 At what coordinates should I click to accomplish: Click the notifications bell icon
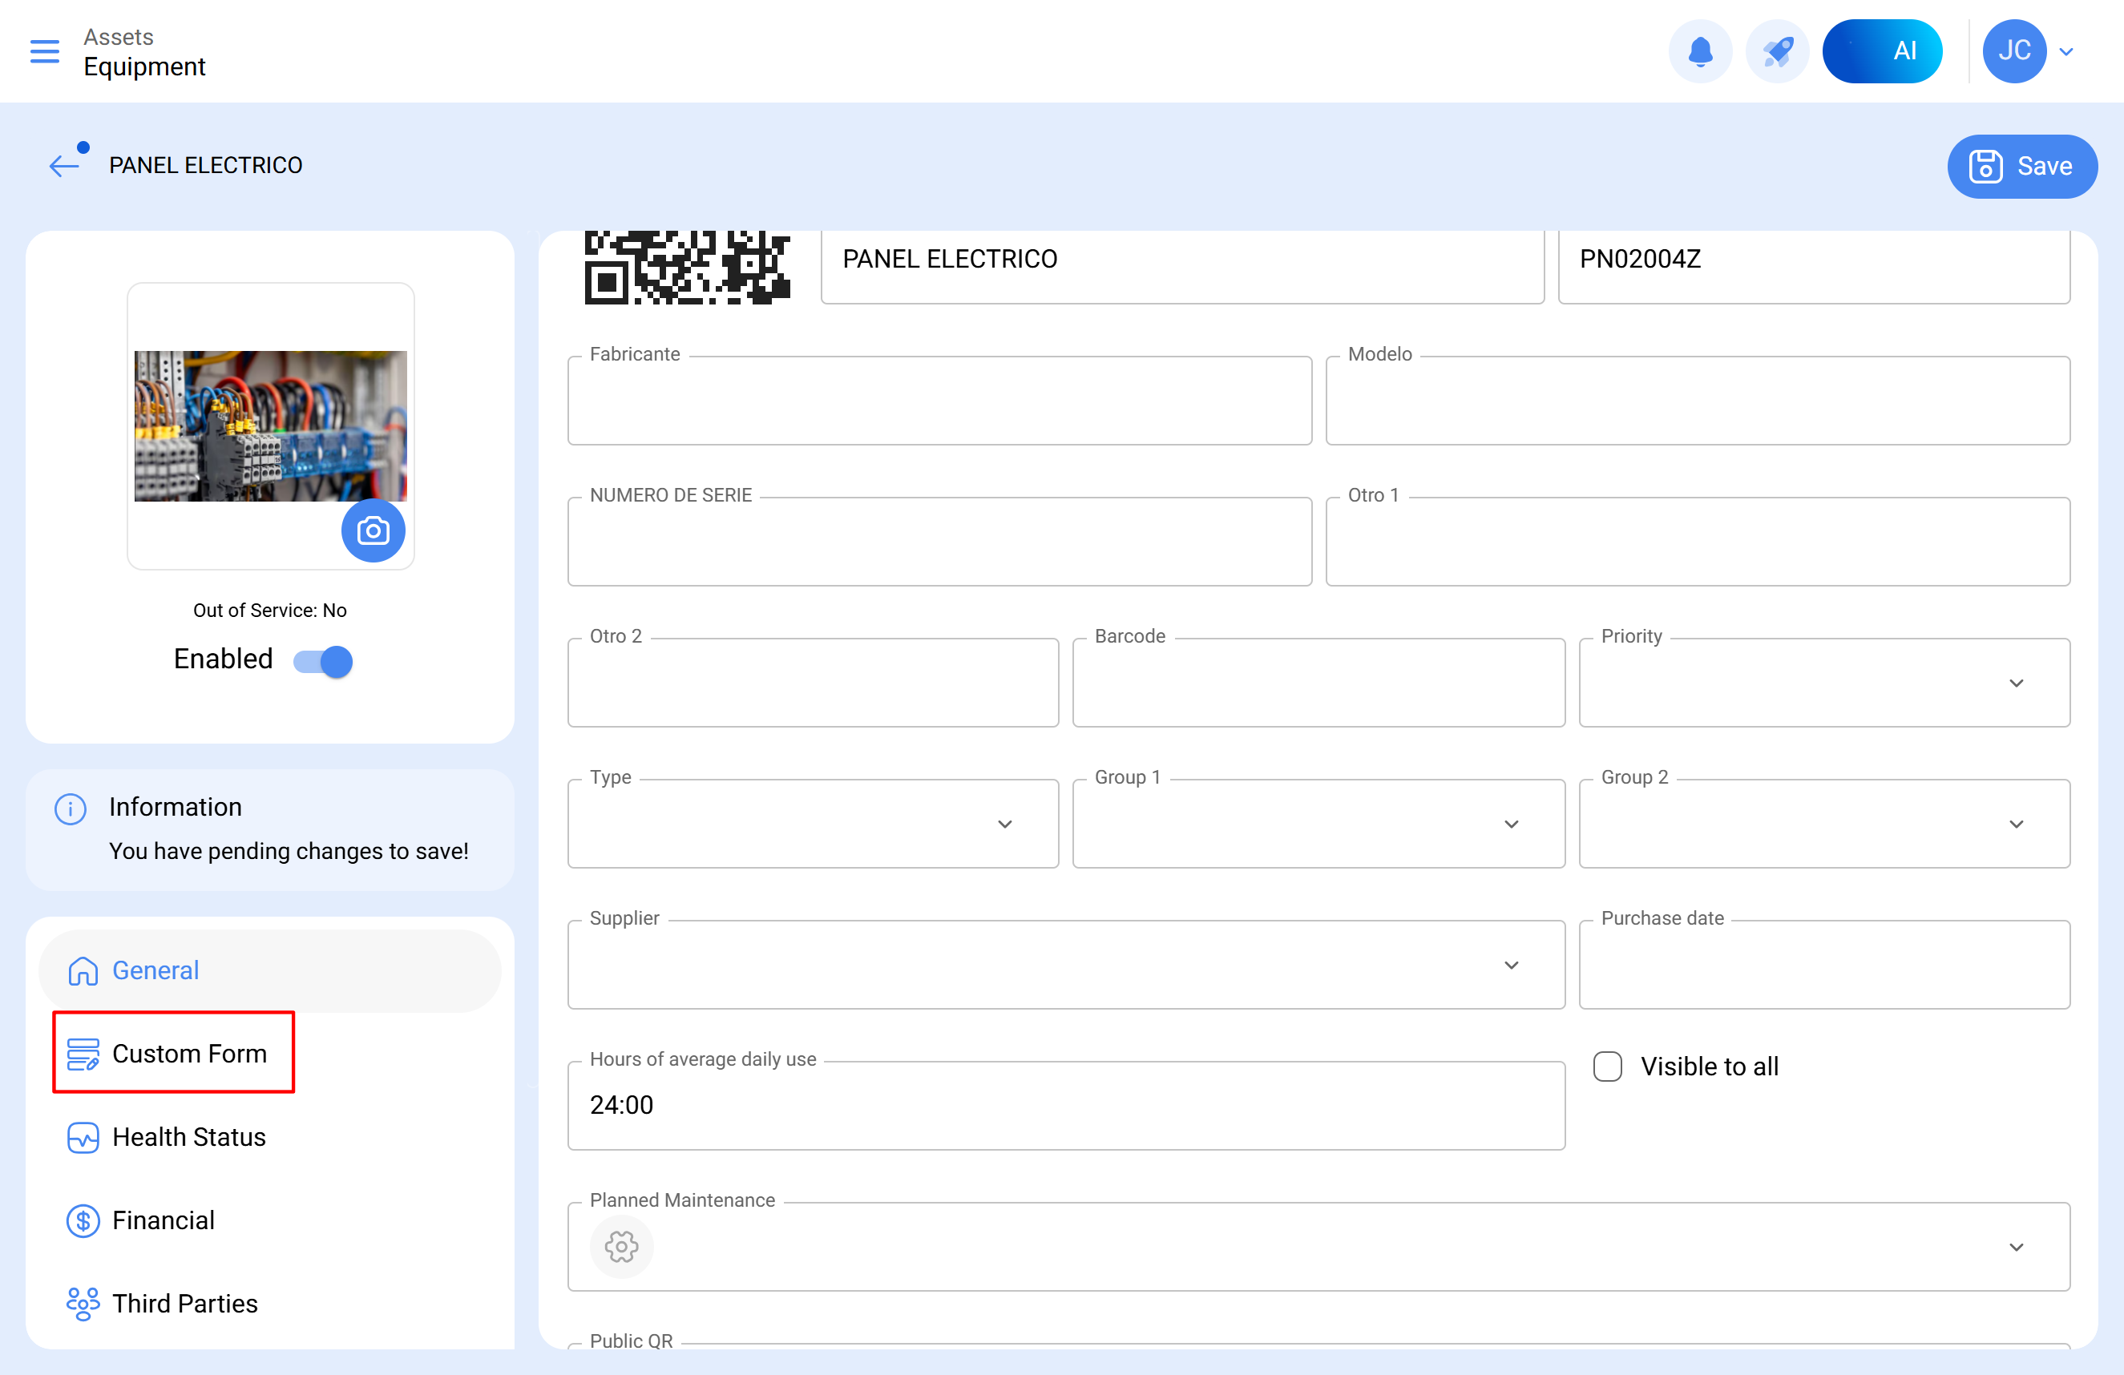click(1699, 50)
